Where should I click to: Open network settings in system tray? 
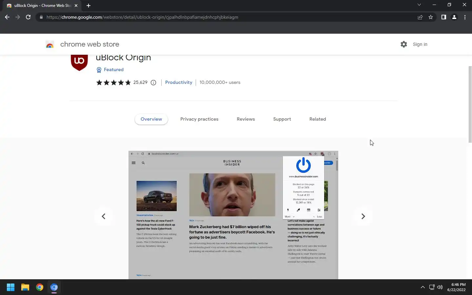pos(432,287)
